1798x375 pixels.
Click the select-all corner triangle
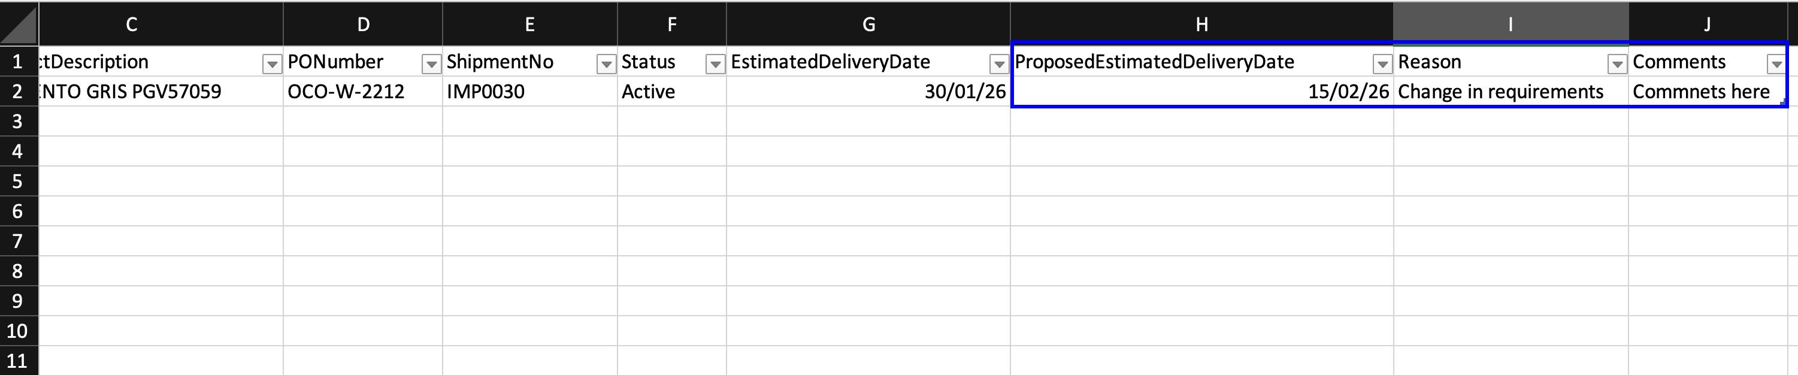pos(19,25)
